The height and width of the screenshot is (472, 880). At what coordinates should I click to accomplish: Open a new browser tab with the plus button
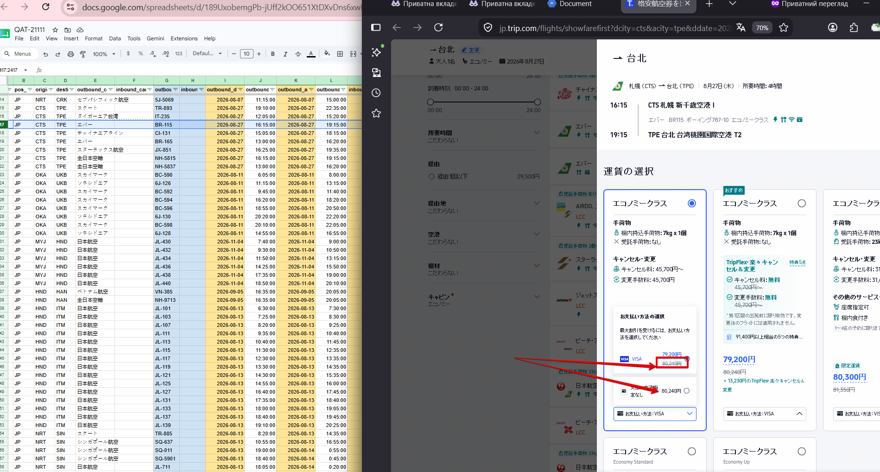point(709,4)
